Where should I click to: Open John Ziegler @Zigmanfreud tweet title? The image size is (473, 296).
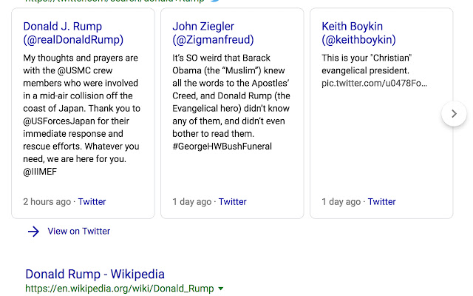[x=213, y=33]
